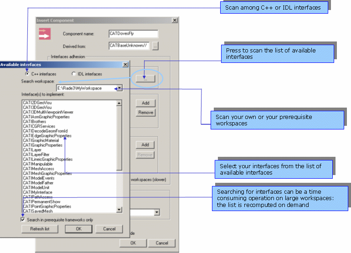Select the C++ interfaces radio button
Image resolution: width=351 pixels, height=253 pixels.
click(x=27, y=74)
